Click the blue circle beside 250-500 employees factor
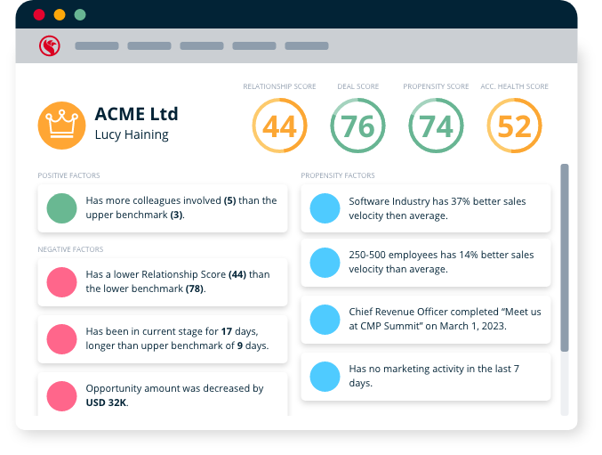This screenshot has height=455, width=602. (x=325, y=262)
